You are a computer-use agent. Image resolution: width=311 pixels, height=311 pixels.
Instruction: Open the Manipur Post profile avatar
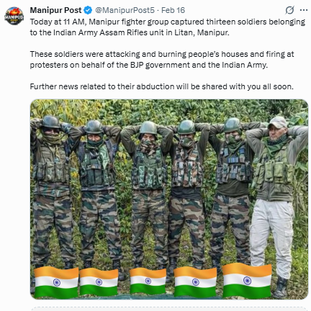point(14,16)
